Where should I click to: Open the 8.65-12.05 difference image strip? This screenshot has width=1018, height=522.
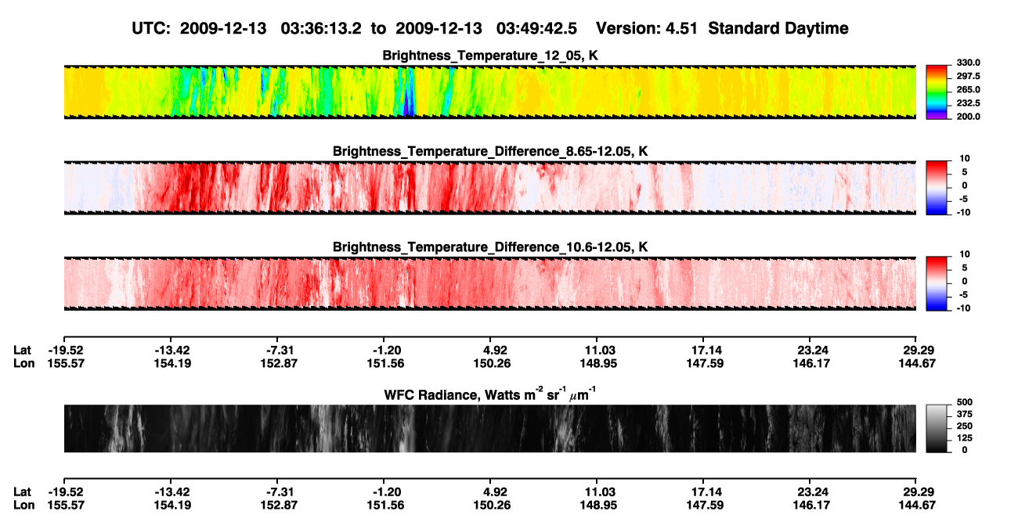coord(490,188)
